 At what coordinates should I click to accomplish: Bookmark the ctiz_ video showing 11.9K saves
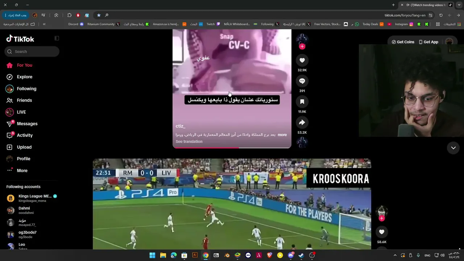click(x=302, y=102)
